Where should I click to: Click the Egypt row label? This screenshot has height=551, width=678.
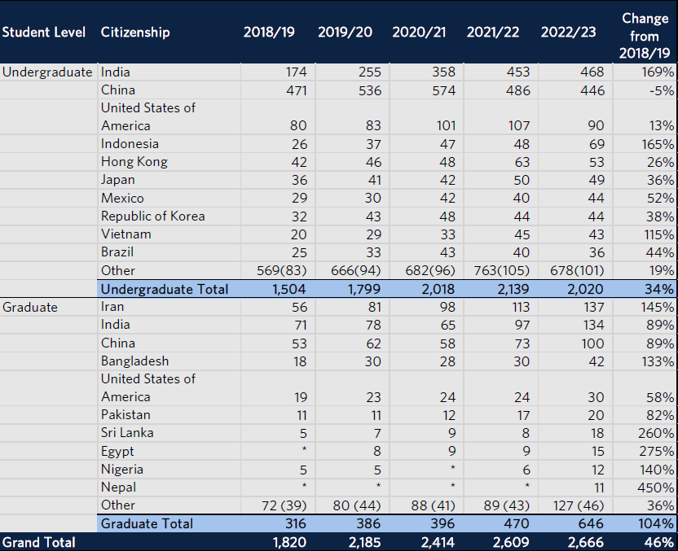(x=117, y=451)
